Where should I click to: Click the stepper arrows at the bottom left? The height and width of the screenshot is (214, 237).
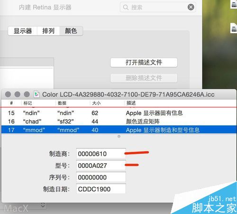[x=43, y=205]
